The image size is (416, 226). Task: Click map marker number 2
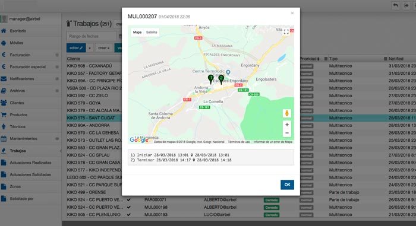pyautogui.click(x=221, y=79)
